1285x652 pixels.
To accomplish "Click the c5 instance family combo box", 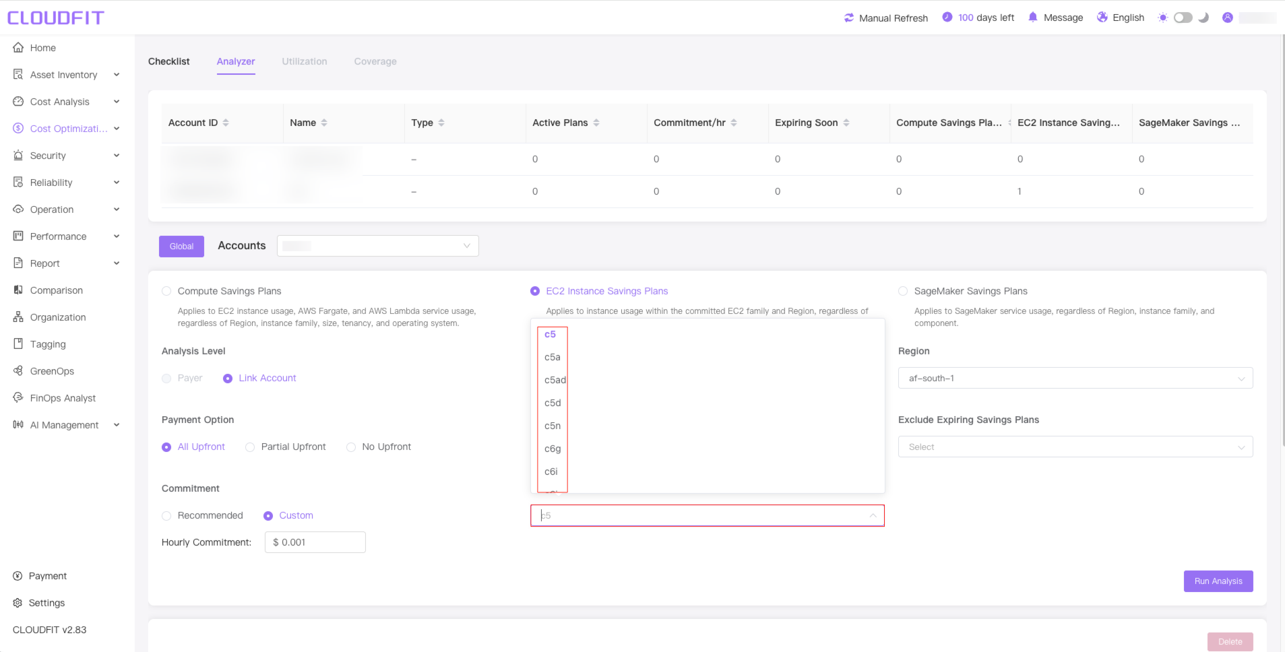I will (707, 515).
